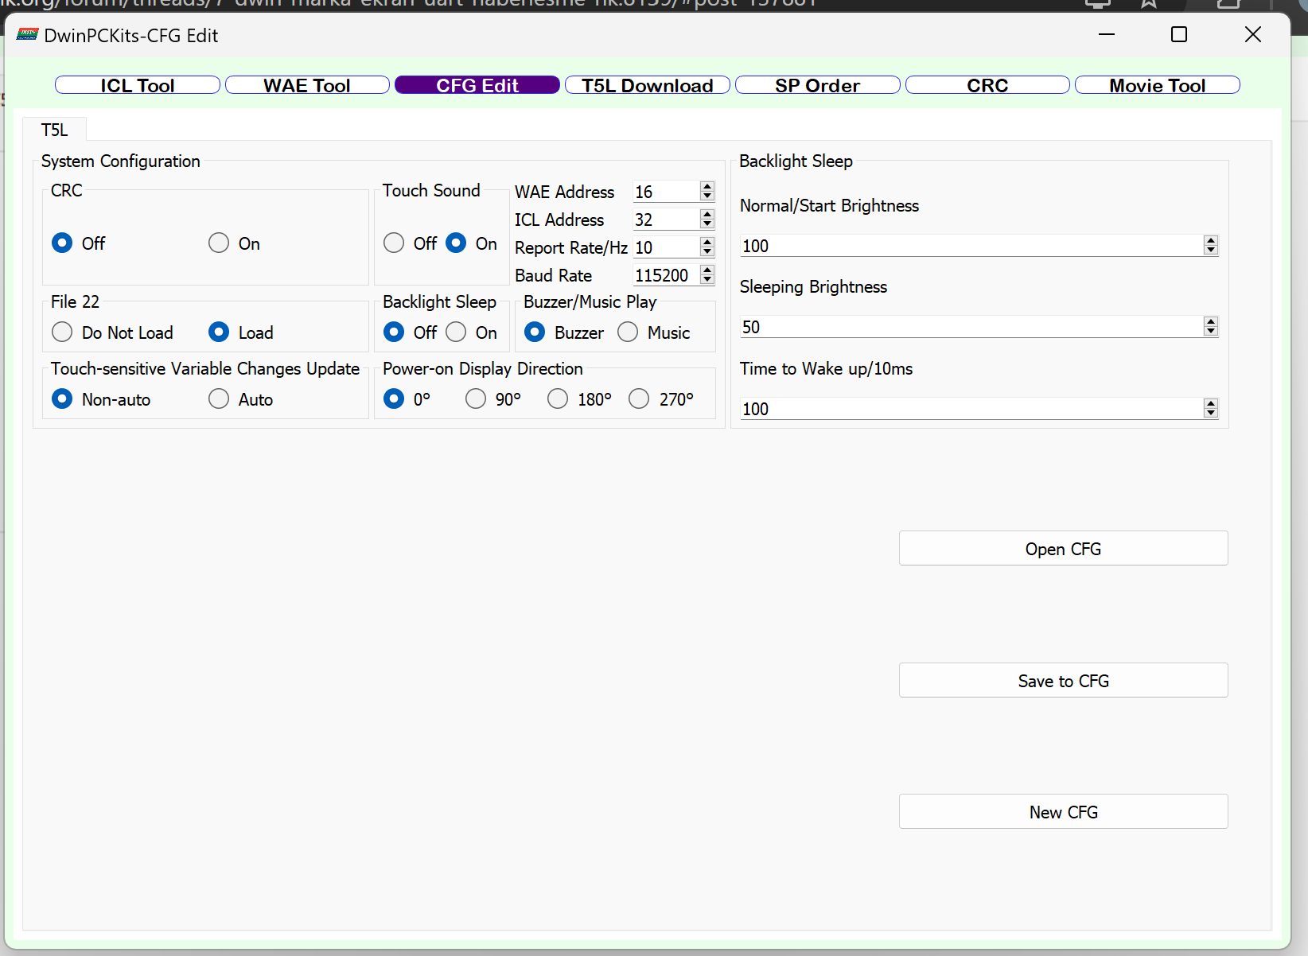Image resolution: width=1308 pixels, height=956 pixels.
Task: Click Time to Wake up field
Action: [971, 409]
